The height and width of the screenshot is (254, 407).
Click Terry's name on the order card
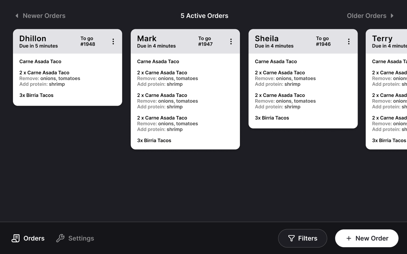tap(382, 38)
